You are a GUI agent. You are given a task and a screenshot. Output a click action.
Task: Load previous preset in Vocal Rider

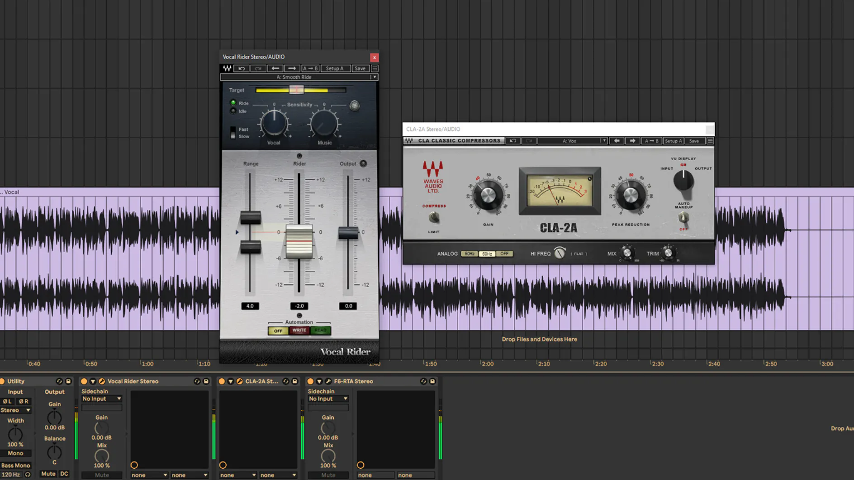click(275, 68)
